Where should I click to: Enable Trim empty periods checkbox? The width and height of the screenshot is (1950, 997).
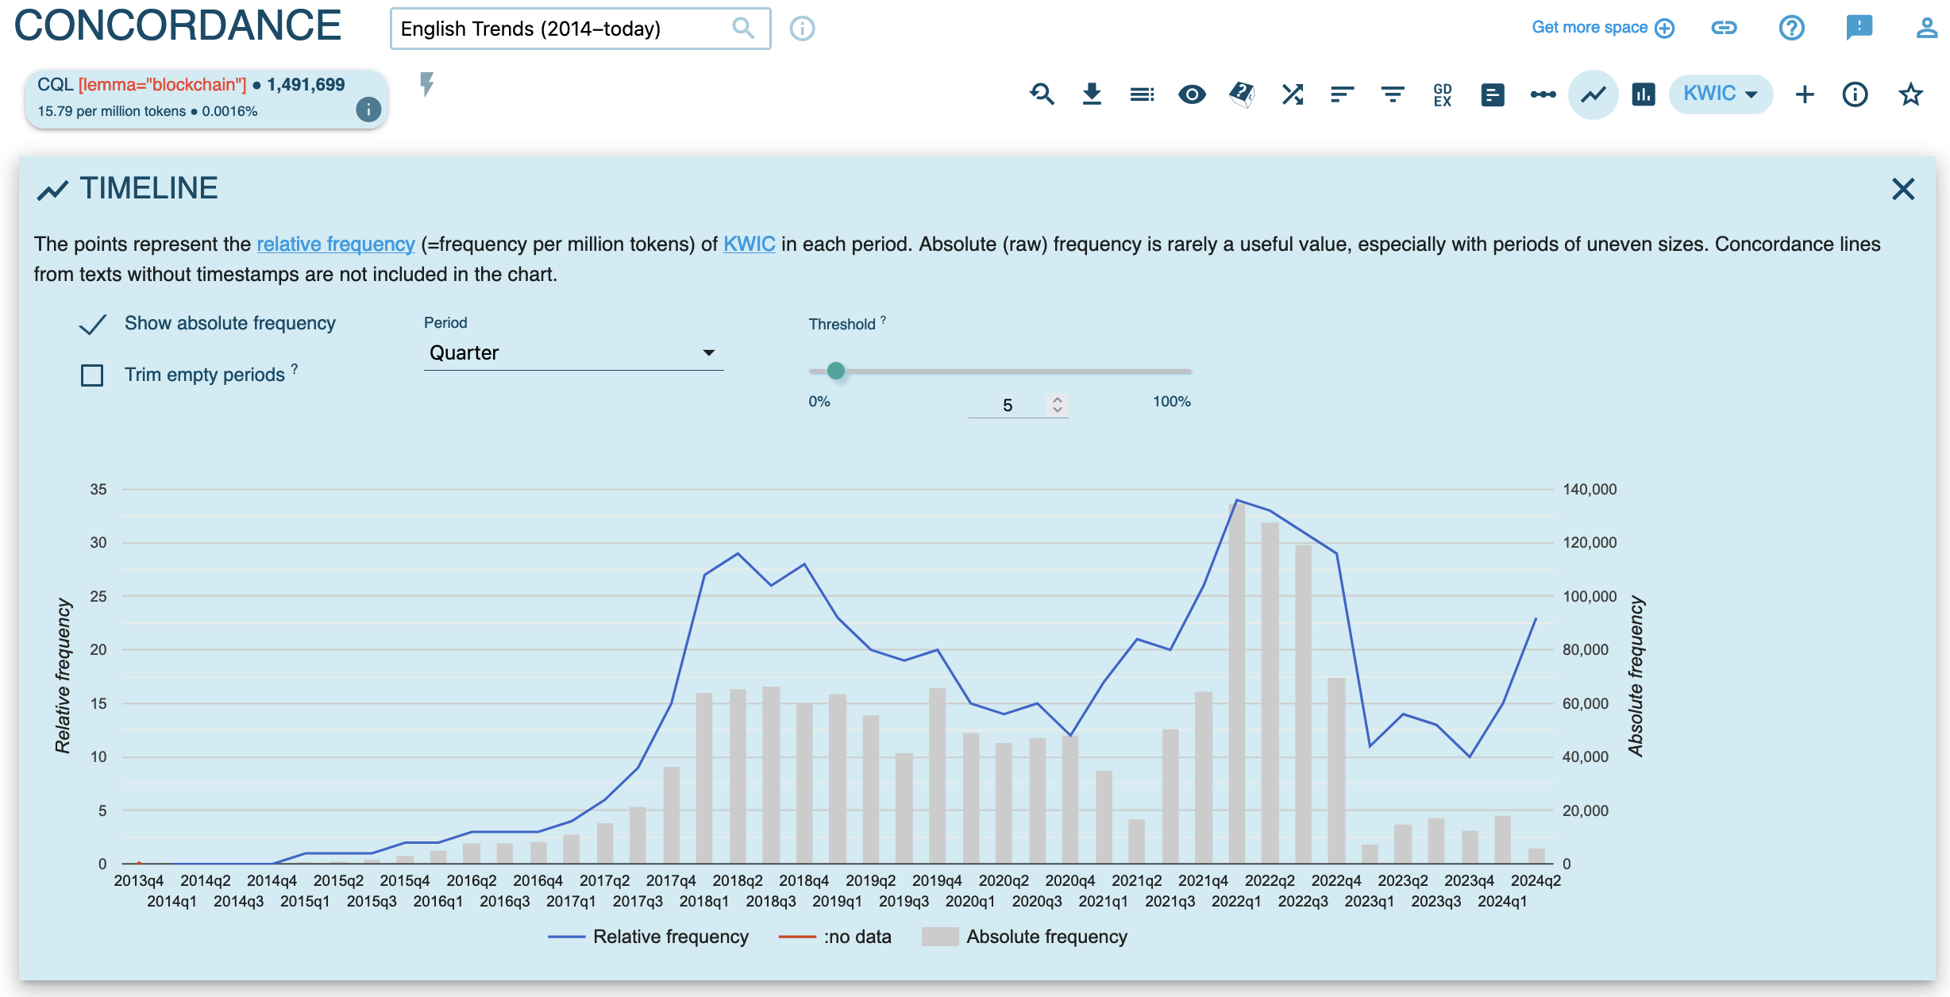93,375
